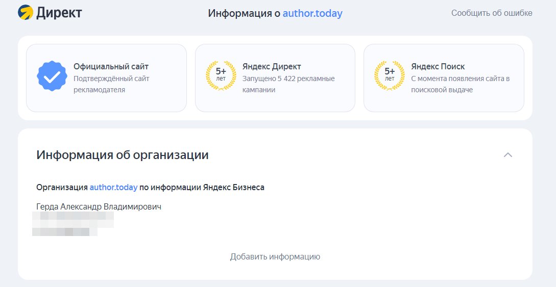Click the blue verified checkmark badge

coord(52,77)
